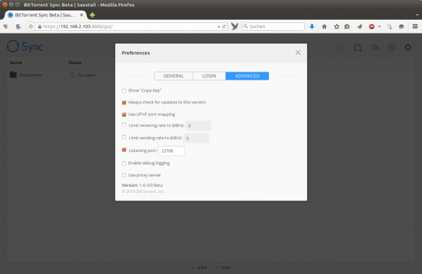Click the No peers status

pyautogui.click(x=82, y=75)
